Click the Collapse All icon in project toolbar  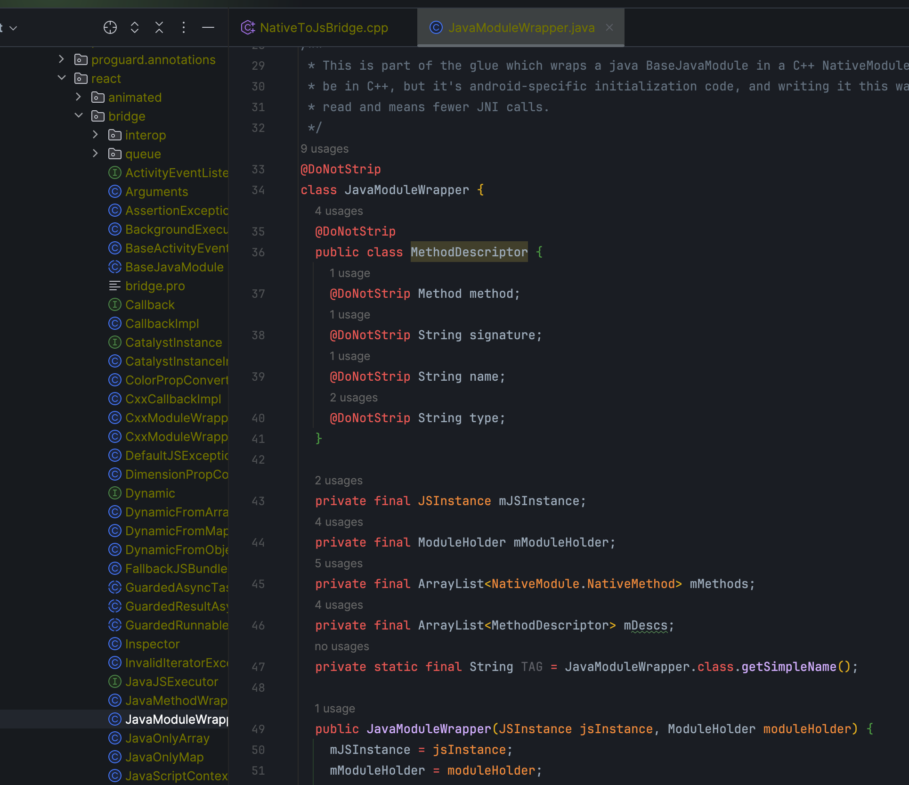pos(159,28)
